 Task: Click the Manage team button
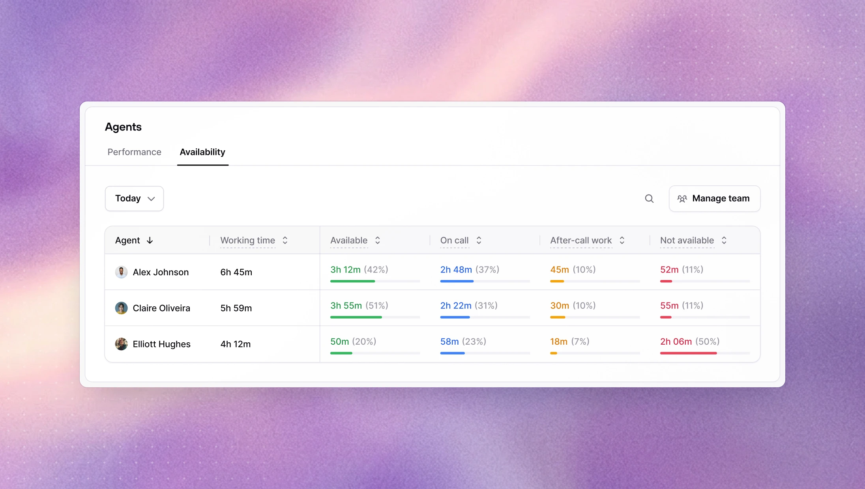tap(714, 198)
